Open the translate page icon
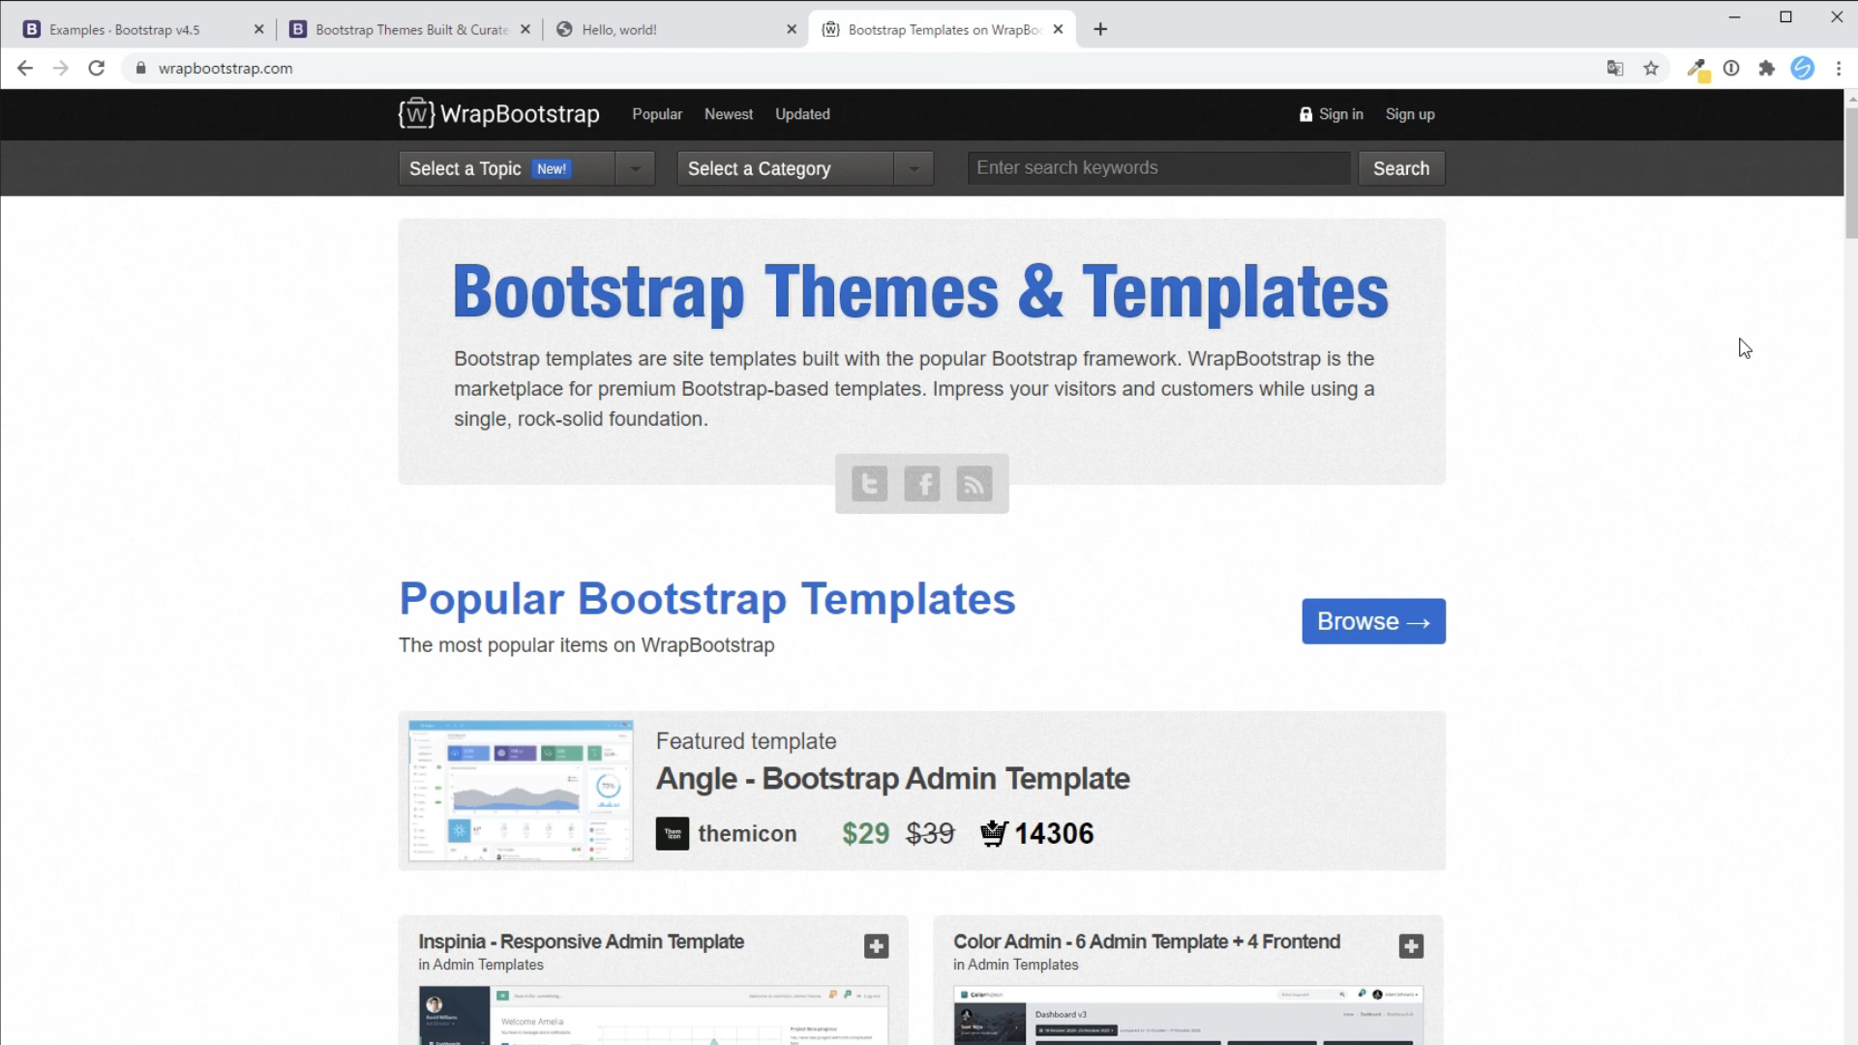The width and height of the screenshot is (1858, 1045). tap(1615, 68)
